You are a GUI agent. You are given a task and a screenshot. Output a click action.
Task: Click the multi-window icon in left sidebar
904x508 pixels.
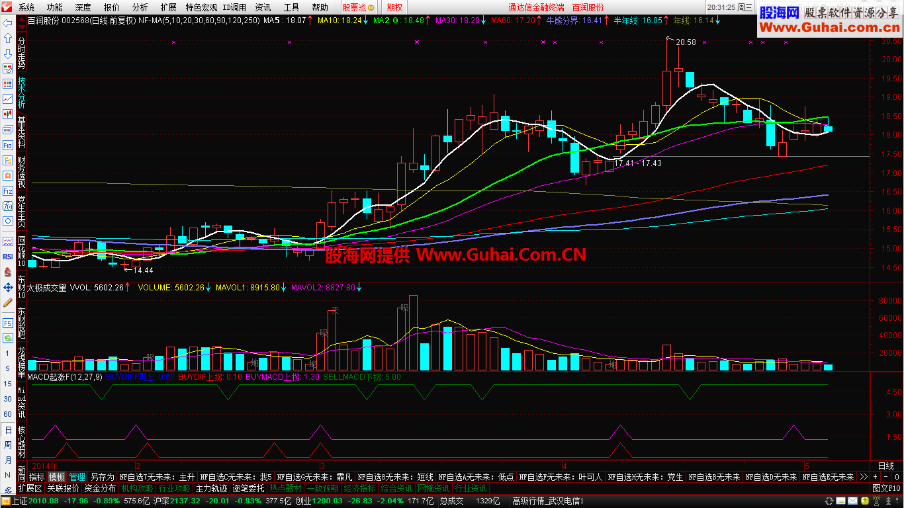click(x=7, y=130)
